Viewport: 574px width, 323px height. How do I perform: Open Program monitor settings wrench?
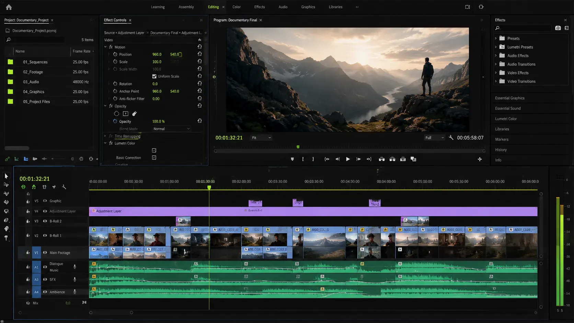click(x=451, y=138)
